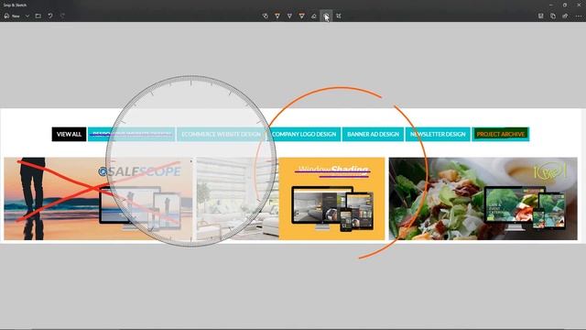Select the Eraser tool
The height and width of the screenshot is (330, 586).
click(x=314, y=16)
